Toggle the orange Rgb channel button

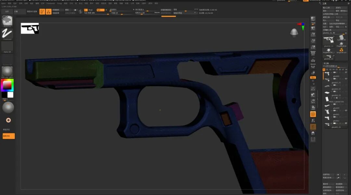pyautogui.click(x=100, y=10)
